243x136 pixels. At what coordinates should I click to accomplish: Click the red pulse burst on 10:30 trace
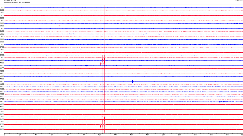[103, 63]
